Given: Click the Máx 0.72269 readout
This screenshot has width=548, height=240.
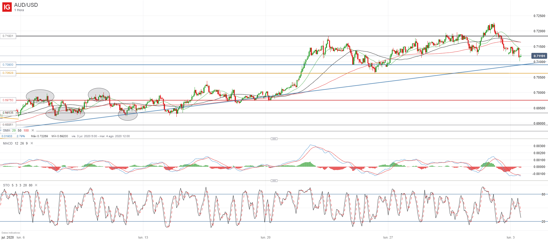Looking at the screenshot, I should pyautogui.click(x=39, y=136).
